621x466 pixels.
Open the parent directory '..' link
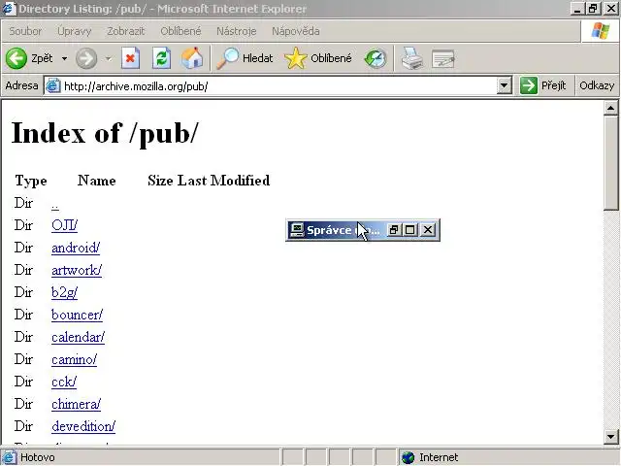[55, 205]
